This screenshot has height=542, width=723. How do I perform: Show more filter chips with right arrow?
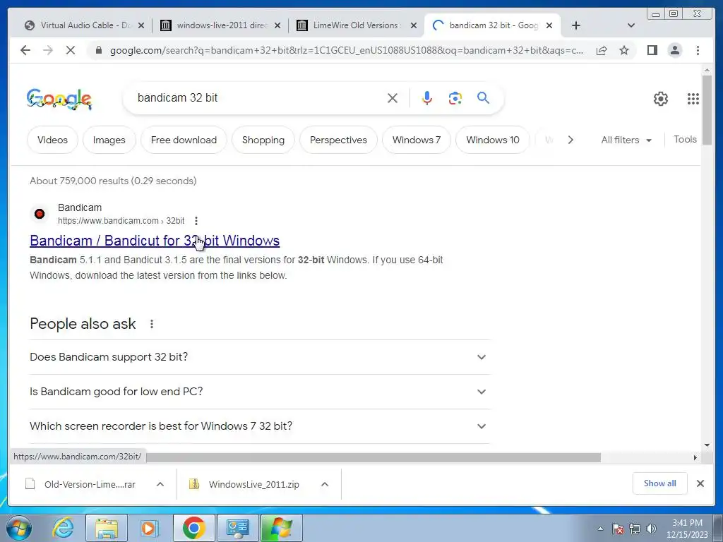click(570, 140)
